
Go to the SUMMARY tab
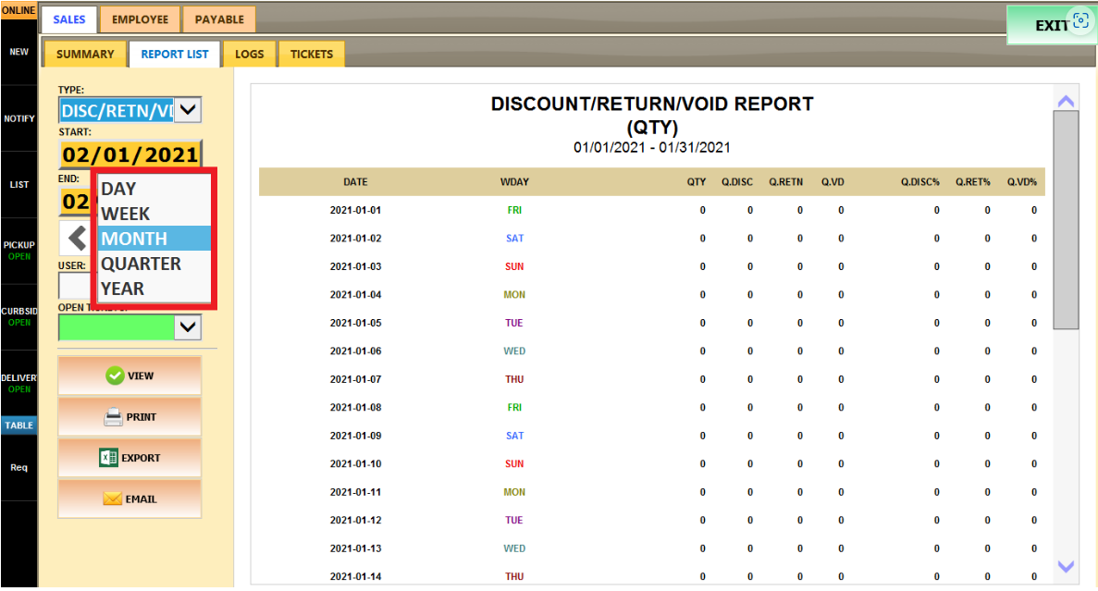[85, 55]
